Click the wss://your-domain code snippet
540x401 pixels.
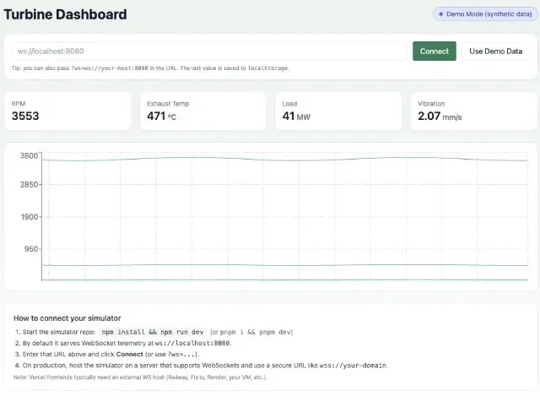tap(354, 366)
